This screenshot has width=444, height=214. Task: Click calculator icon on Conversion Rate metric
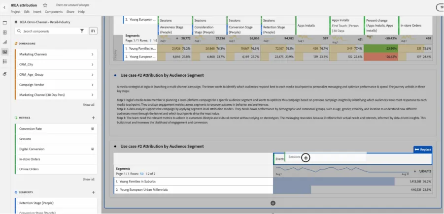click(x=92, y=128)
